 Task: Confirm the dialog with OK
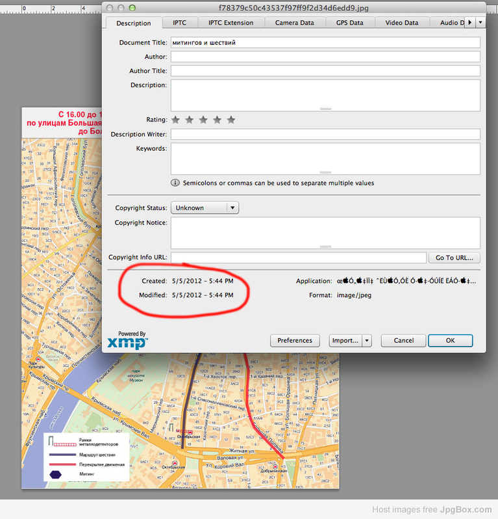(x=450, y=341)
